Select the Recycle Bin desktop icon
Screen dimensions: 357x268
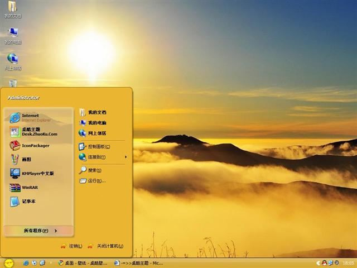click(x=13, y=83)
